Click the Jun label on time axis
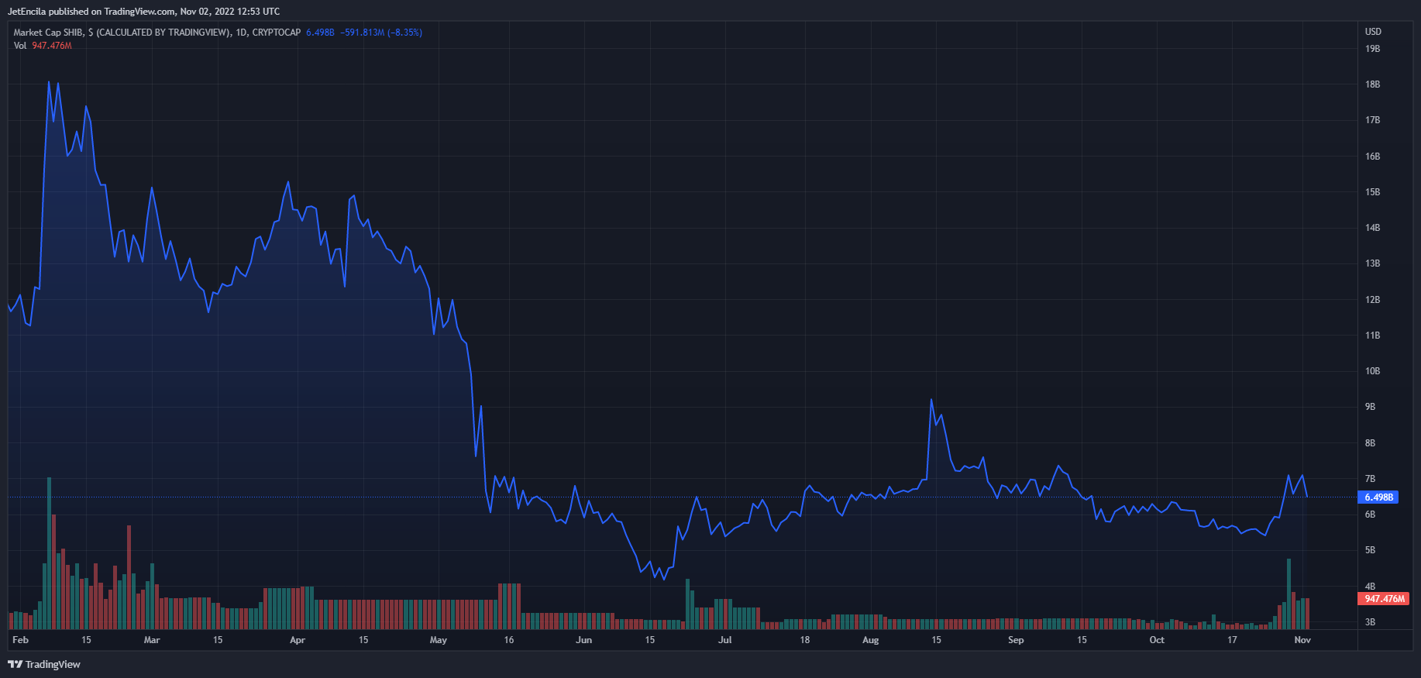This screenshot has width=1421, height=678. [584, 640]
